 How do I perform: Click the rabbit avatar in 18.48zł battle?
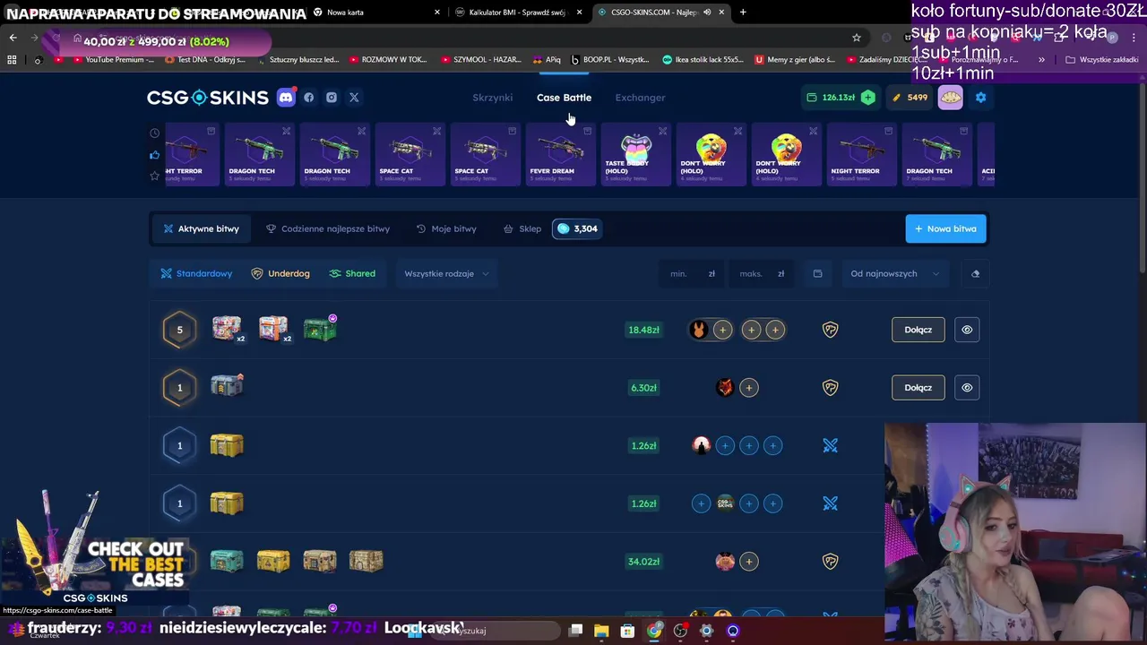point(699,330)
